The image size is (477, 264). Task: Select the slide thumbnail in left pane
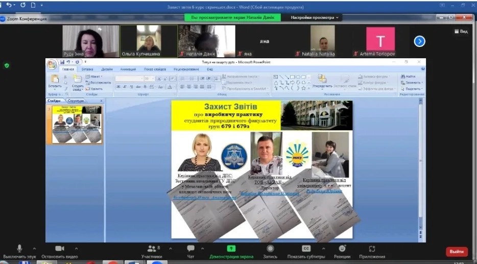pos(77,125)
